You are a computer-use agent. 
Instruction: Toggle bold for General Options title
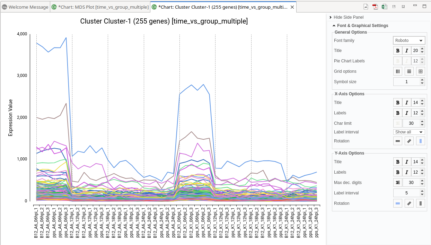pos(398,51)
